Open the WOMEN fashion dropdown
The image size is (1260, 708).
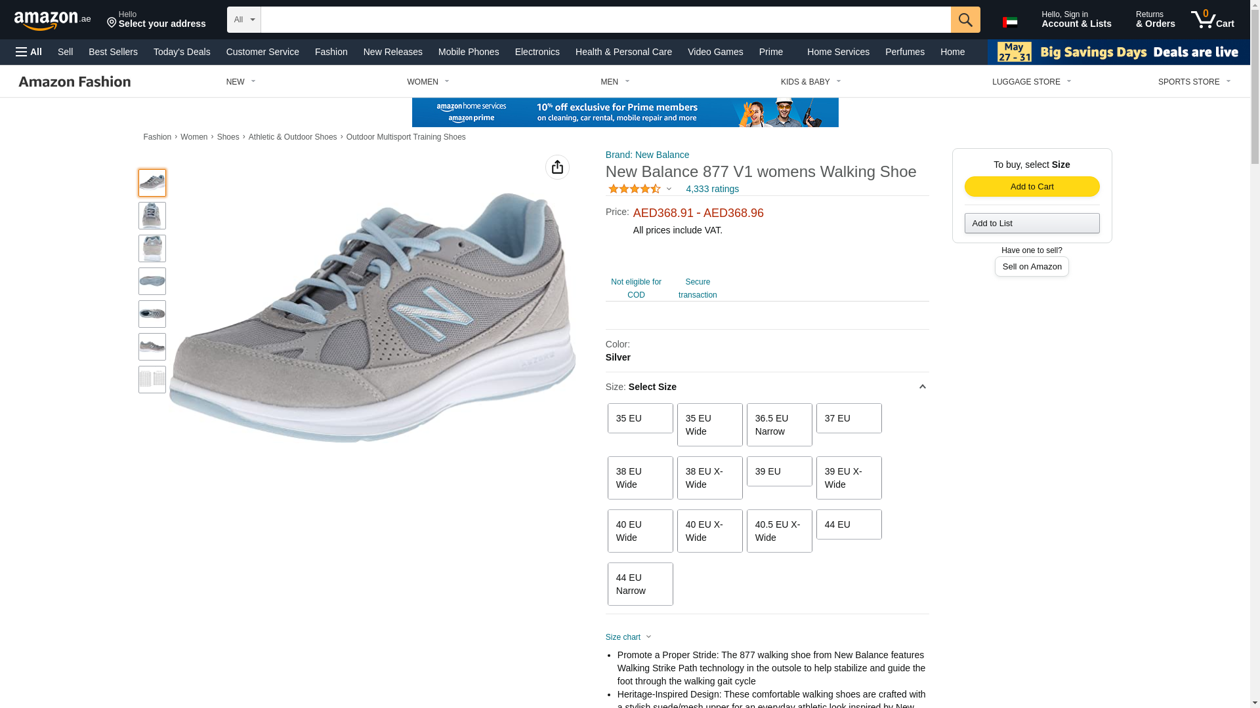click(428, 82)
